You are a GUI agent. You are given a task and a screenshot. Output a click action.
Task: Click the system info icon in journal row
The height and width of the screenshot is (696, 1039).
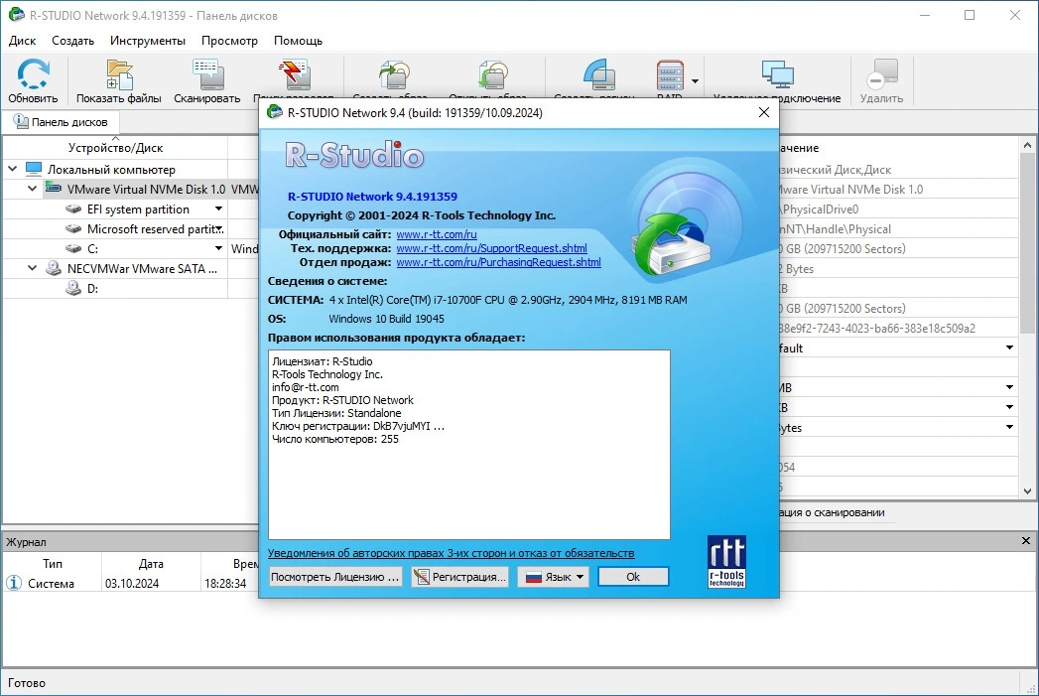tap(13, 583)
